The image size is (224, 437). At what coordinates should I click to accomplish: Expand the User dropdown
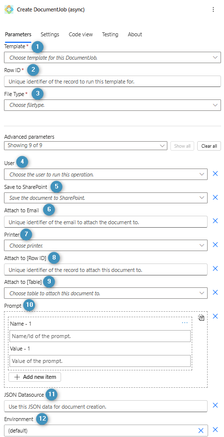tap(202, 174)
